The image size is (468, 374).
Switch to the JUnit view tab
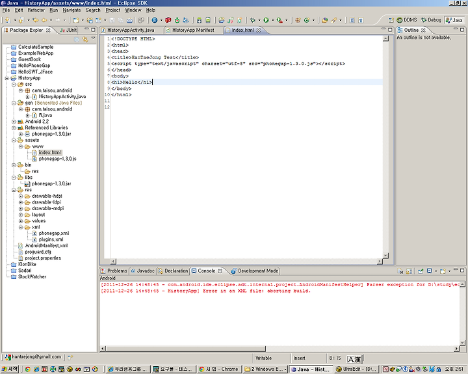point(68,30)
